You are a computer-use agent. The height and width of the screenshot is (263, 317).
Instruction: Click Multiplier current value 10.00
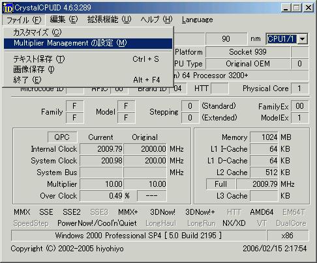pyautogui.click(x=101, y=184)
